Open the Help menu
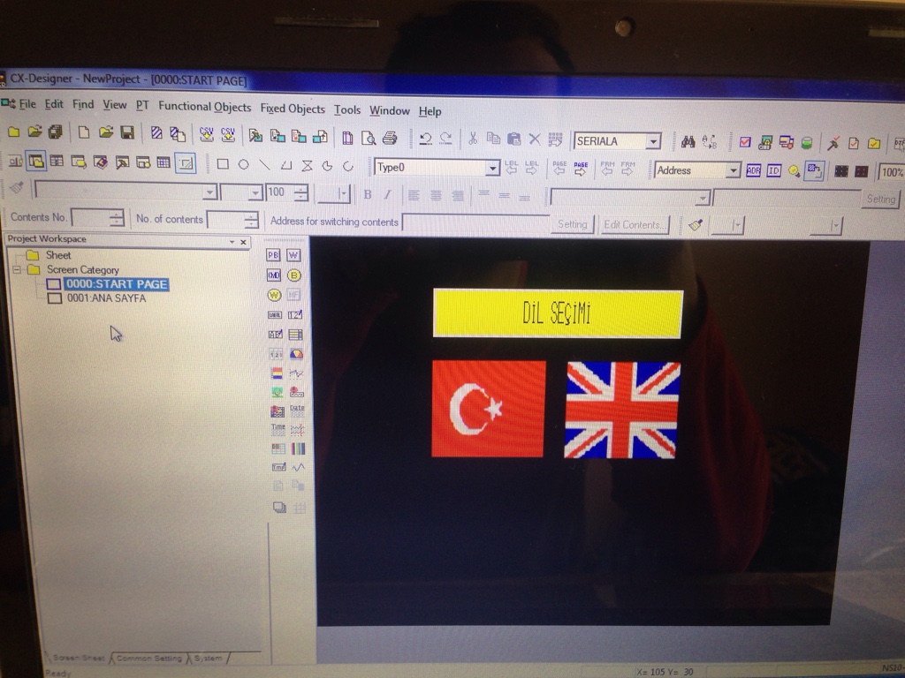Image resolution: width=905 pixels, height=678 pixels. tap(430, 112)
